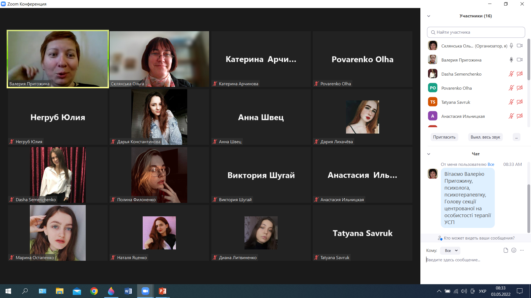The width and height of the screenshot is (531, 298).
Task: Click the A avatar for Анастасия Ильницкая
Action: click(433, 116)
